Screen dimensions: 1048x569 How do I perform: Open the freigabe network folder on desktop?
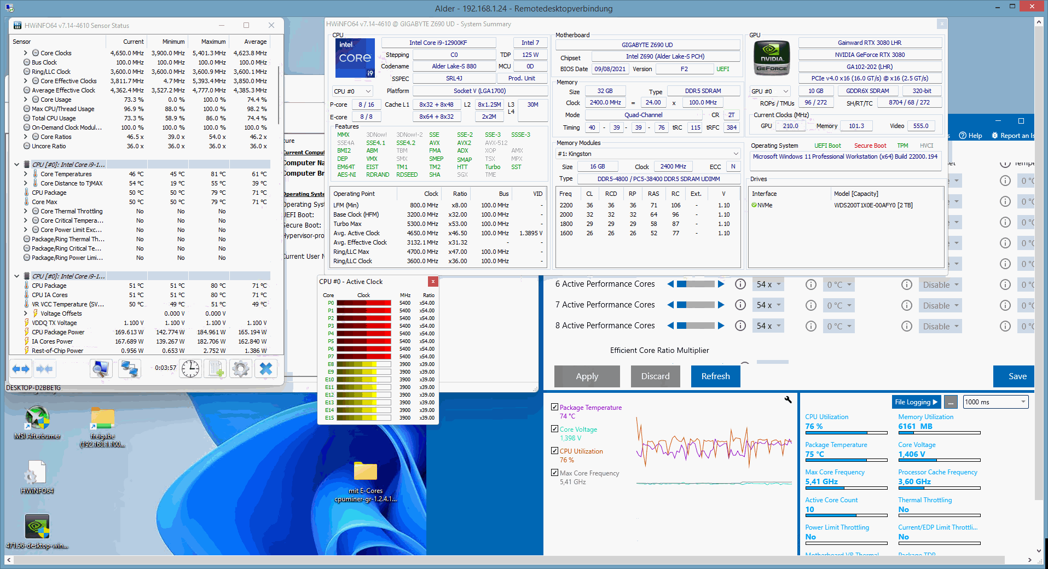[102, 427]
